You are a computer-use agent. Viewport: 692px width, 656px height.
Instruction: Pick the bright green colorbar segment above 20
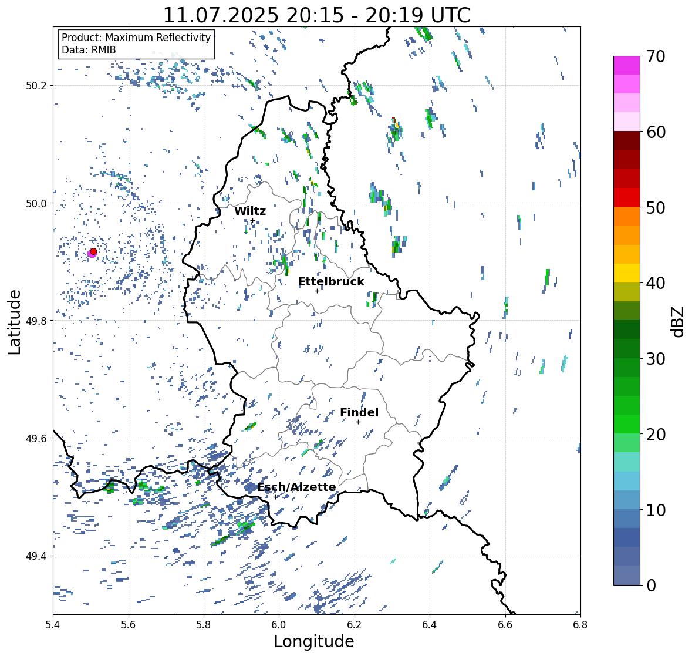point(627,424)
